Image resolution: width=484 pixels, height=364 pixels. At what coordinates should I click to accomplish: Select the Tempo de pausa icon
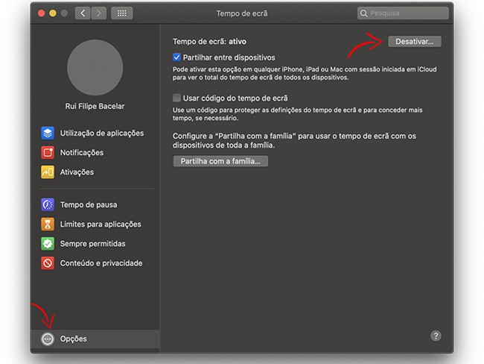click(x=48, y=204)
